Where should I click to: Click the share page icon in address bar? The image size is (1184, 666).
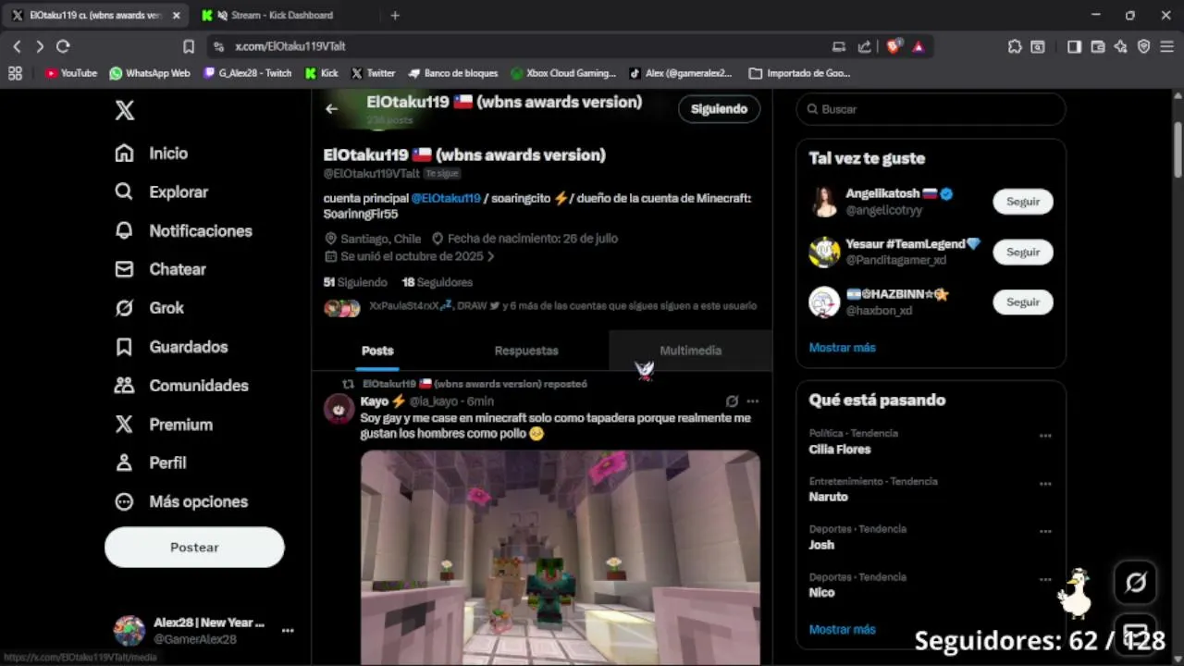[864, 46]
